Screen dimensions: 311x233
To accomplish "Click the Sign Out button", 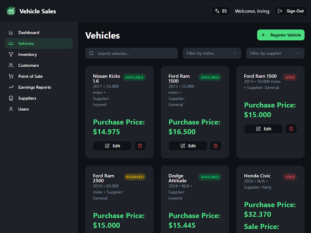I will (x=290, y=11).
